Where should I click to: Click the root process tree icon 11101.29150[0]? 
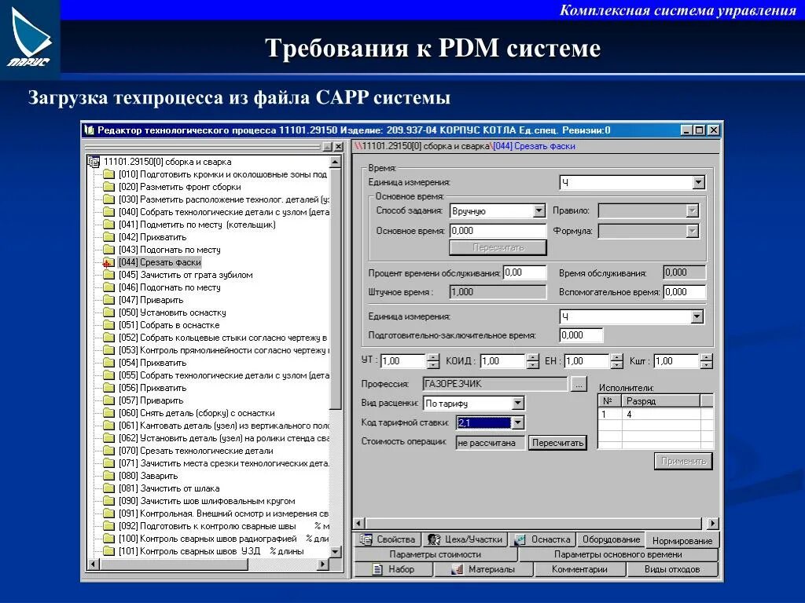coord(94,162)
